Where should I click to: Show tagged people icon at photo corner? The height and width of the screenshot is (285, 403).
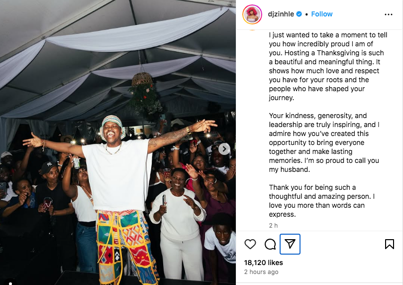10,283
